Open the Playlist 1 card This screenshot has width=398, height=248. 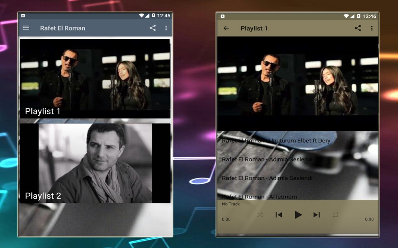(x=95, y=78)
